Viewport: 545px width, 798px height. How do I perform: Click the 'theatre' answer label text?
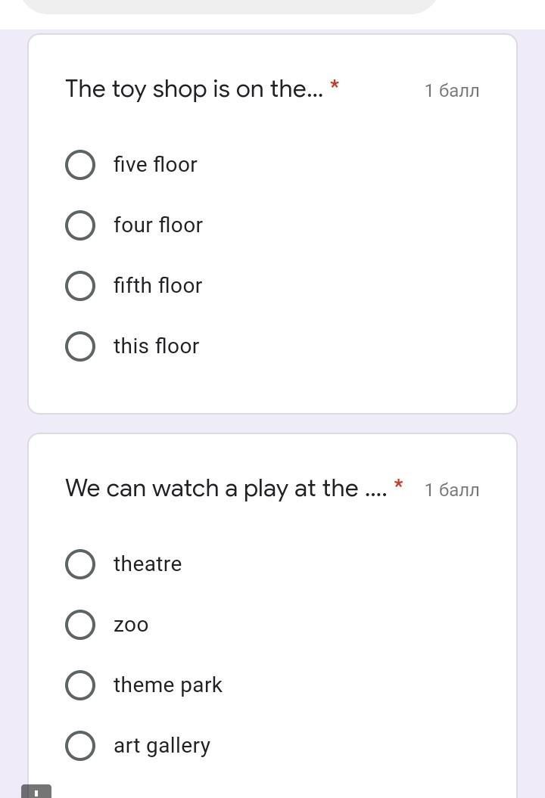pos(148,564)
